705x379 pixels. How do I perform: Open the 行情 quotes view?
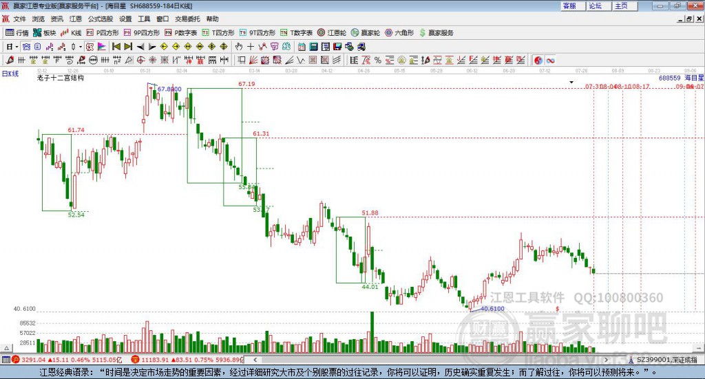17,33
